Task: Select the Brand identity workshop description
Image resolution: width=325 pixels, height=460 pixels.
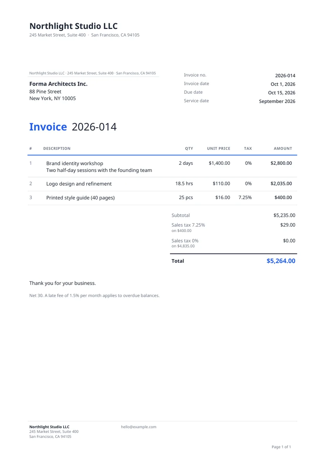Action: click(75, 163)
